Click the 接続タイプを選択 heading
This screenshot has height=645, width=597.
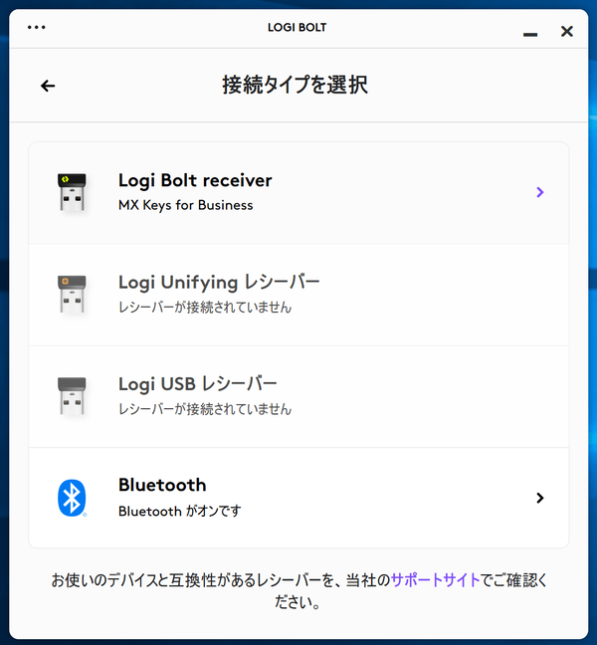click(295, 85)
